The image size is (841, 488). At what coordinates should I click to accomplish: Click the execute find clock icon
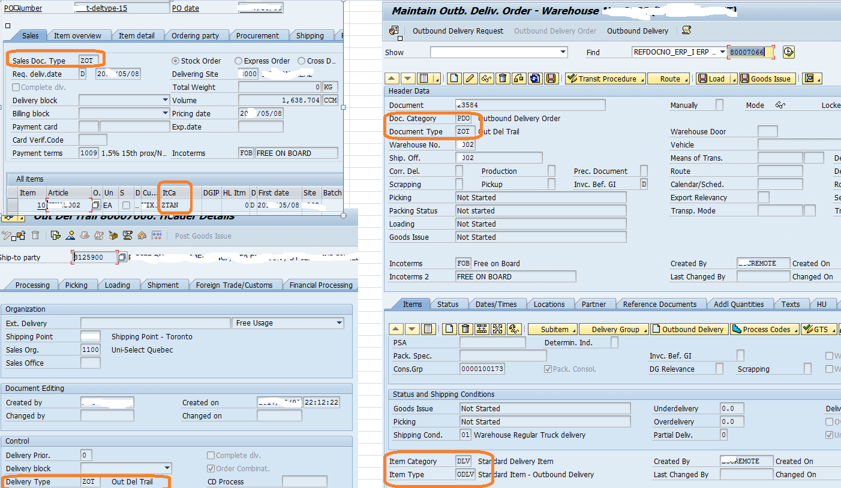pyautogui.click(x=789, y=52)
